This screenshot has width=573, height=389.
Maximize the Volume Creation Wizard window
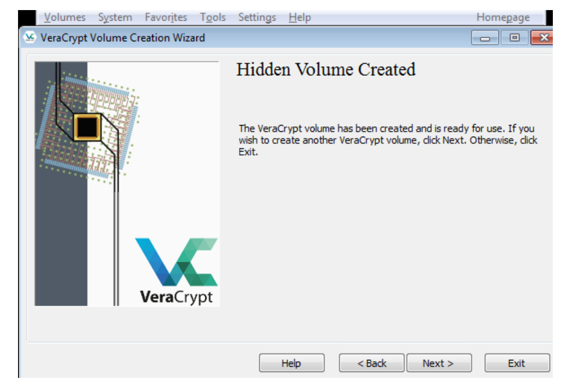tap(515, 38)
